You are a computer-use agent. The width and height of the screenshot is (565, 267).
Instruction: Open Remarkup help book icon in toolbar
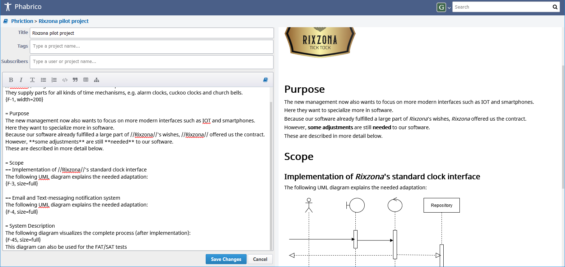tap(266, 80)
